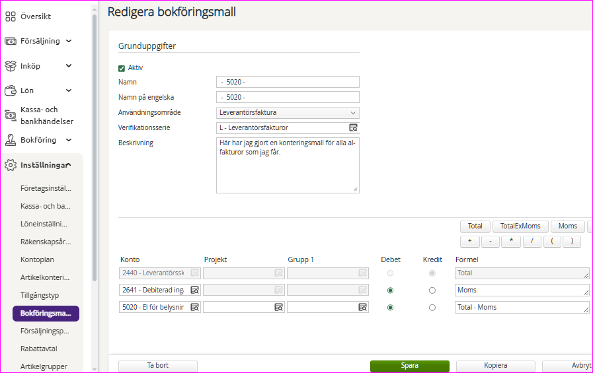
Task: Insert Total into formula
Action: pos(475,226)
